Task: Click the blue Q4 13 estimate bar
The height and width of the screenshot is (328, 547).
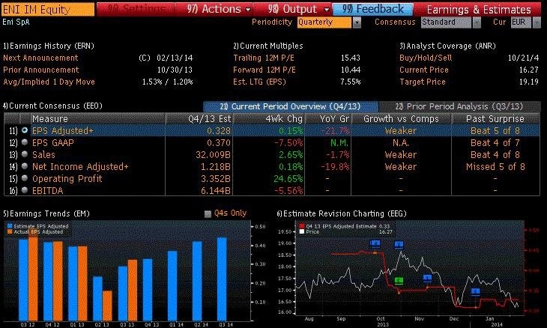Action: point(148,290)
